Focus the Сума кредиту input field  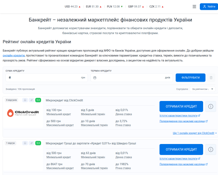click(x=47, y=78)
